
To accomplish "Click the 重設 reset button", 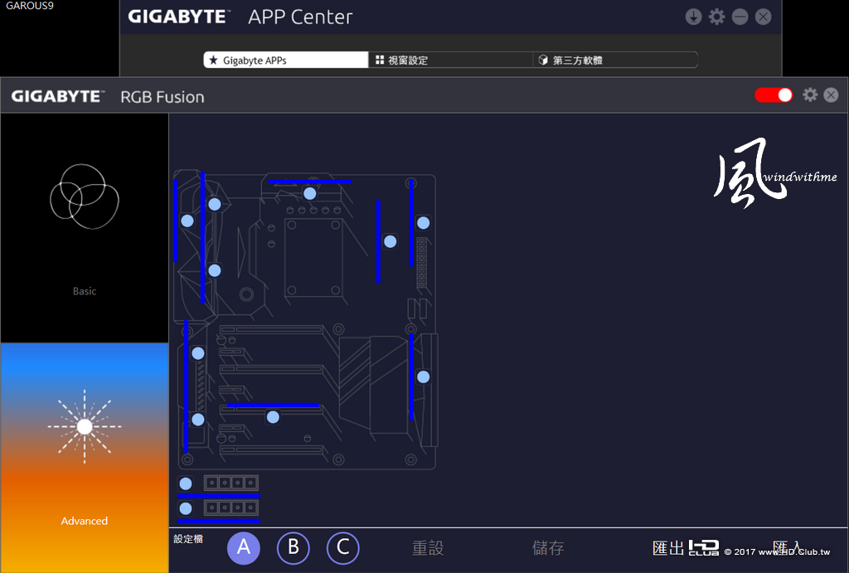I will click(x=428, y=548).
